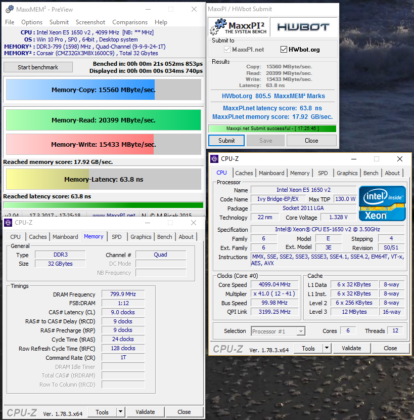Click the Level 3 cache 12 MBytes value
This screenshot has width=414, height=420.
[354, 312]
